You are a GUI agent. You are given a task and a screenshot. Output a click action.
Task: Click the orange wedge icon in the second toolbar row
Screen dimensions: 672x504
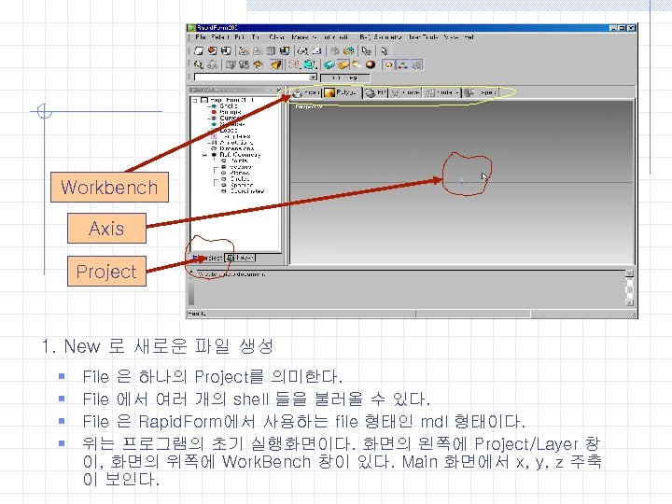tap(276, 64)
